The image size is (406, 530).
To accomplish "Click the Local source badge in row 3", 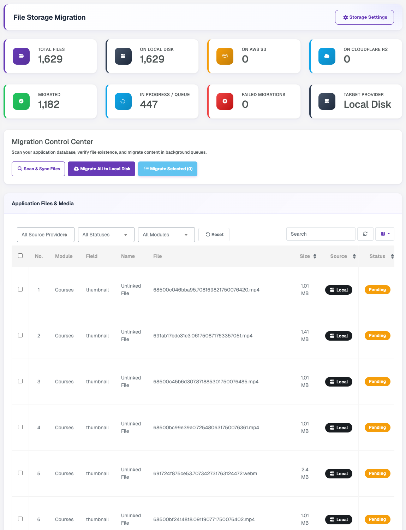I will pyautogui.click(x=339, y=382).
